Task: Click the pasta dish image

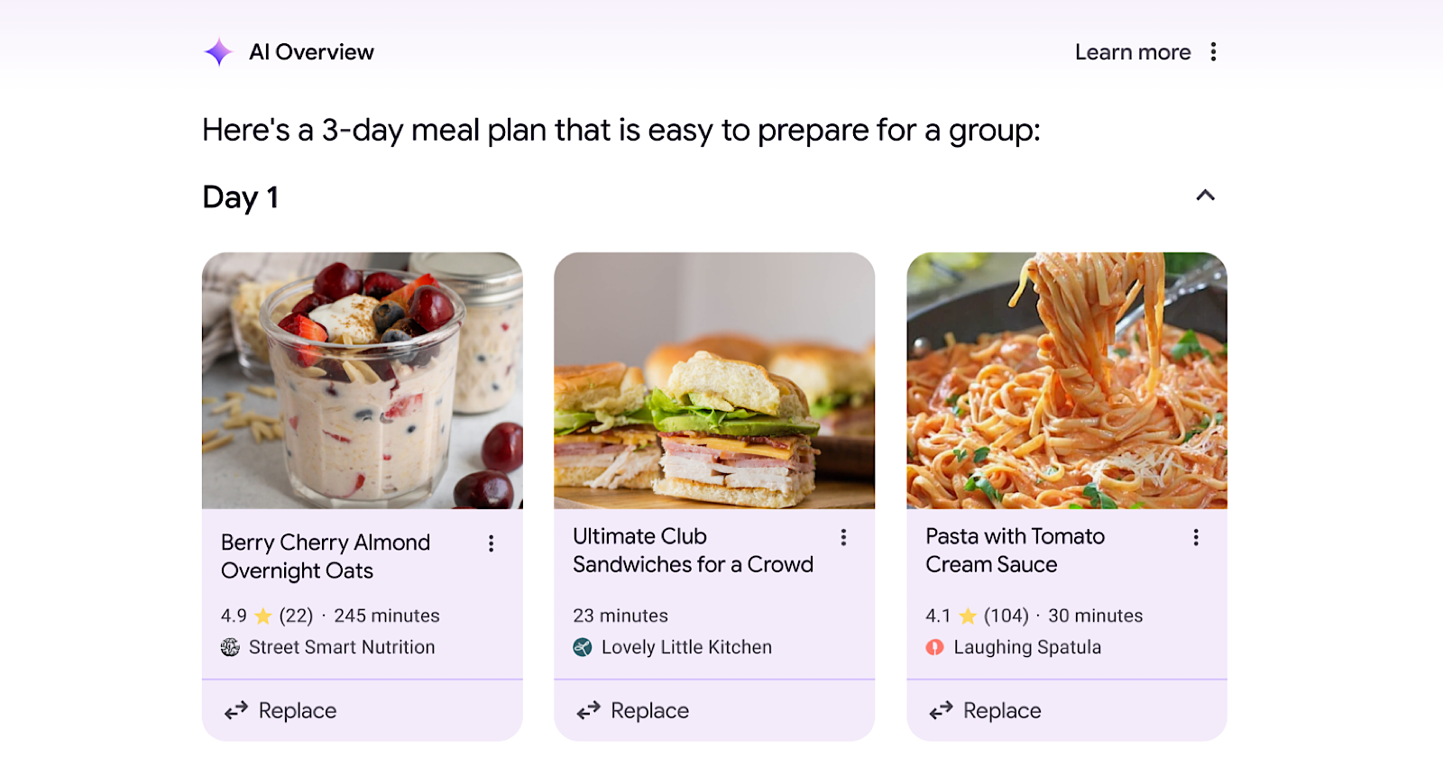Action: [x=1067, y=380]
